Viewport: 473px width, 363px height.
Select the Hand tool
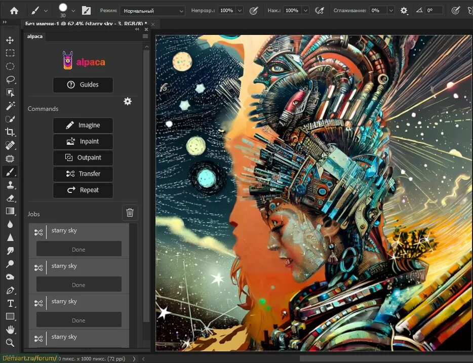[x=10, y=330]
